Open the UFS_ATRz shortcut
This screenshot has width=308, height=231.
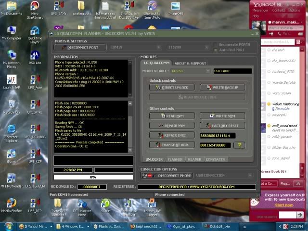pyautogui.click(x=35, y=107)
